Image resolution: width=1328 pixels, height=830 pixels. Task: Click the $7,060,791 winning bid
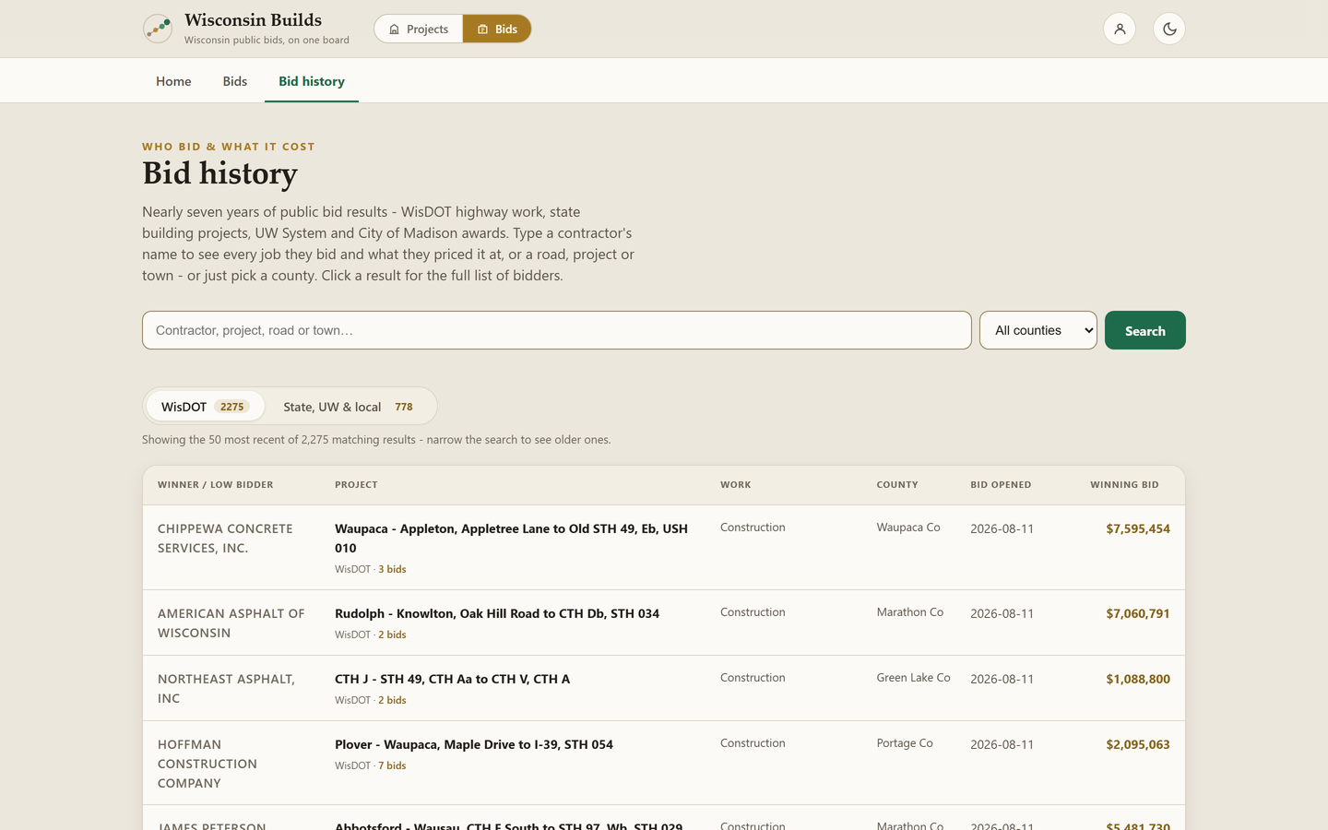[1138, 613]
